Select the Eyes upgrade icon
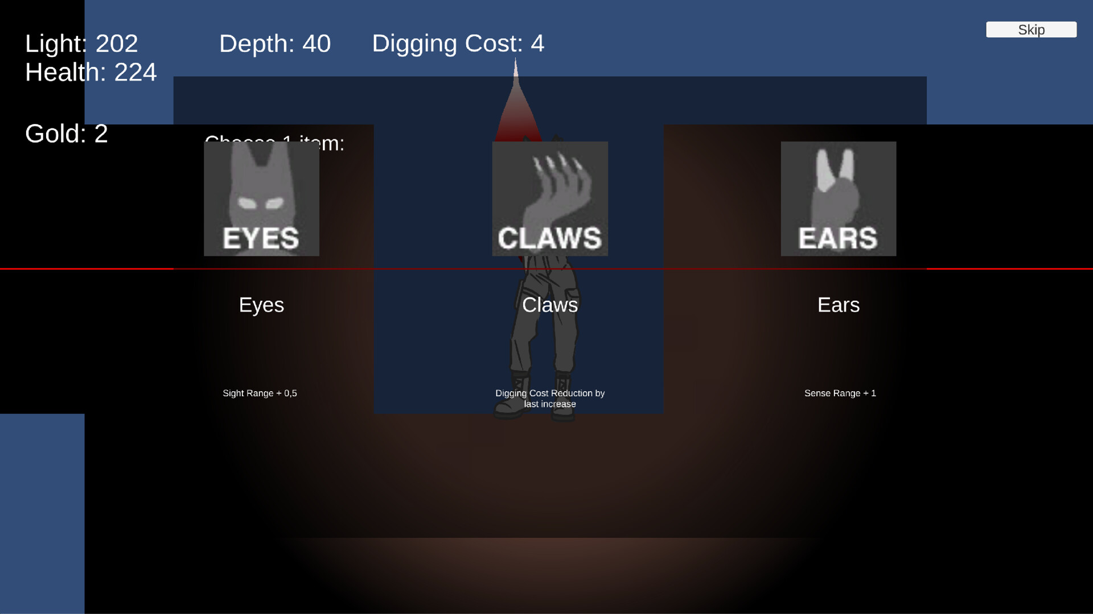The height and width of the screenshot is (614, 1093). [261, 198]
